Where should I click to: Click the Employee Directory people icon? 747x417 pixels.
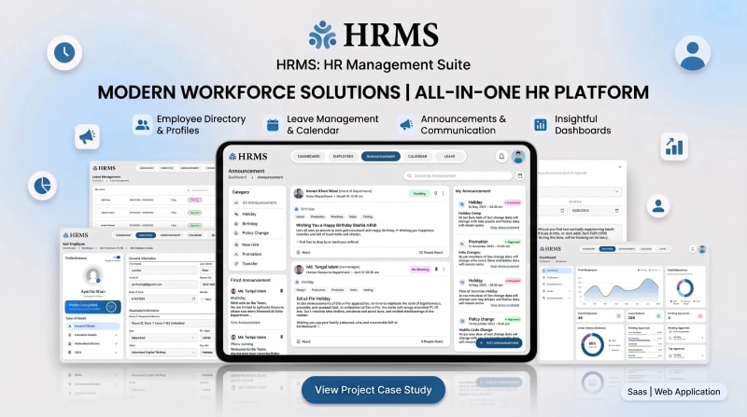[142, 125]
